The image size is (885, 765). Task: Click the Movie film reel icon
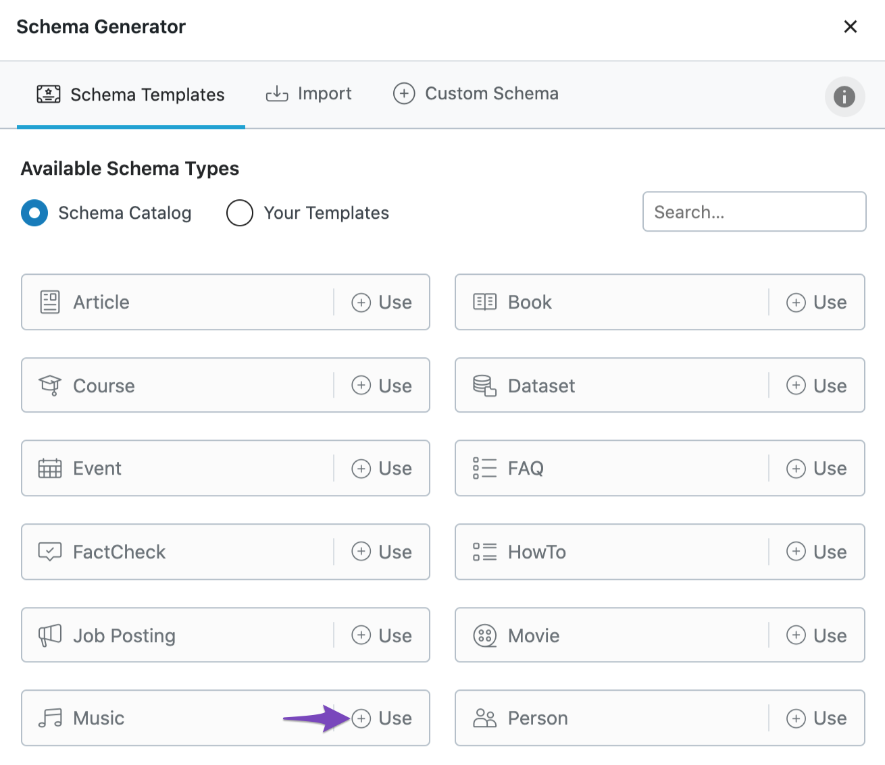[x=485, y=635]
